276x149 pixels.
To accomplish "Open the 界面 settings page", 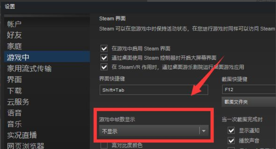I will pyautogui.click(x=14, y=80).
